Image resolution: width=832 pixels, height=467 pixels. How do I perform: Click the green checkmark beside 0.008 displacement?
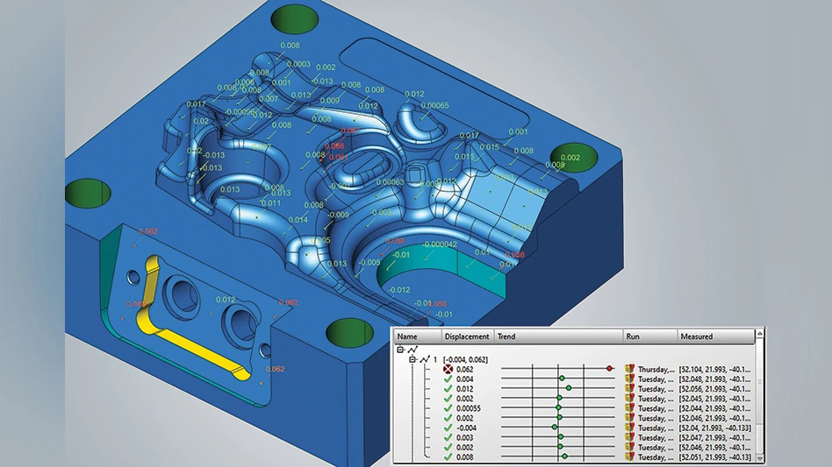tap(448, 456)
